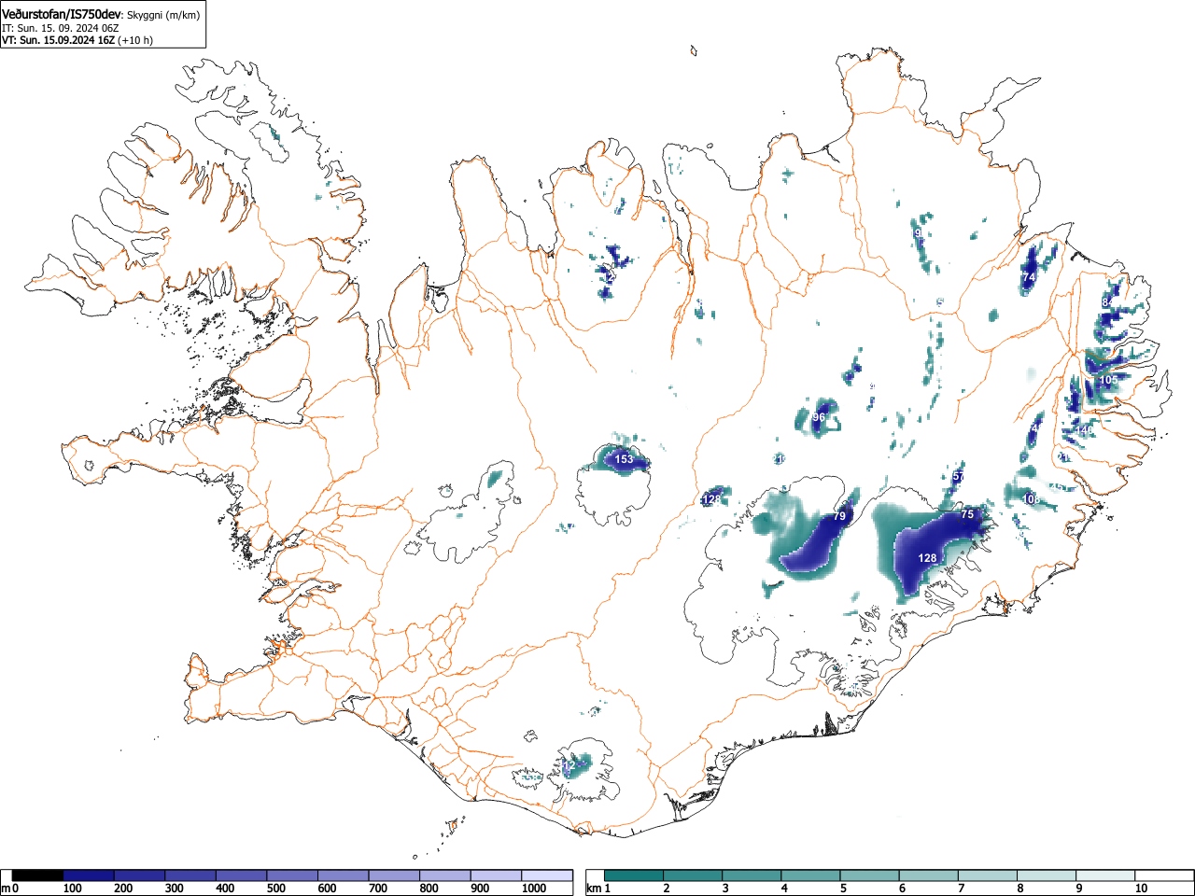Click the 500 tick label on the meter legend
The image size is (1195, 896).
pos(275,889)
